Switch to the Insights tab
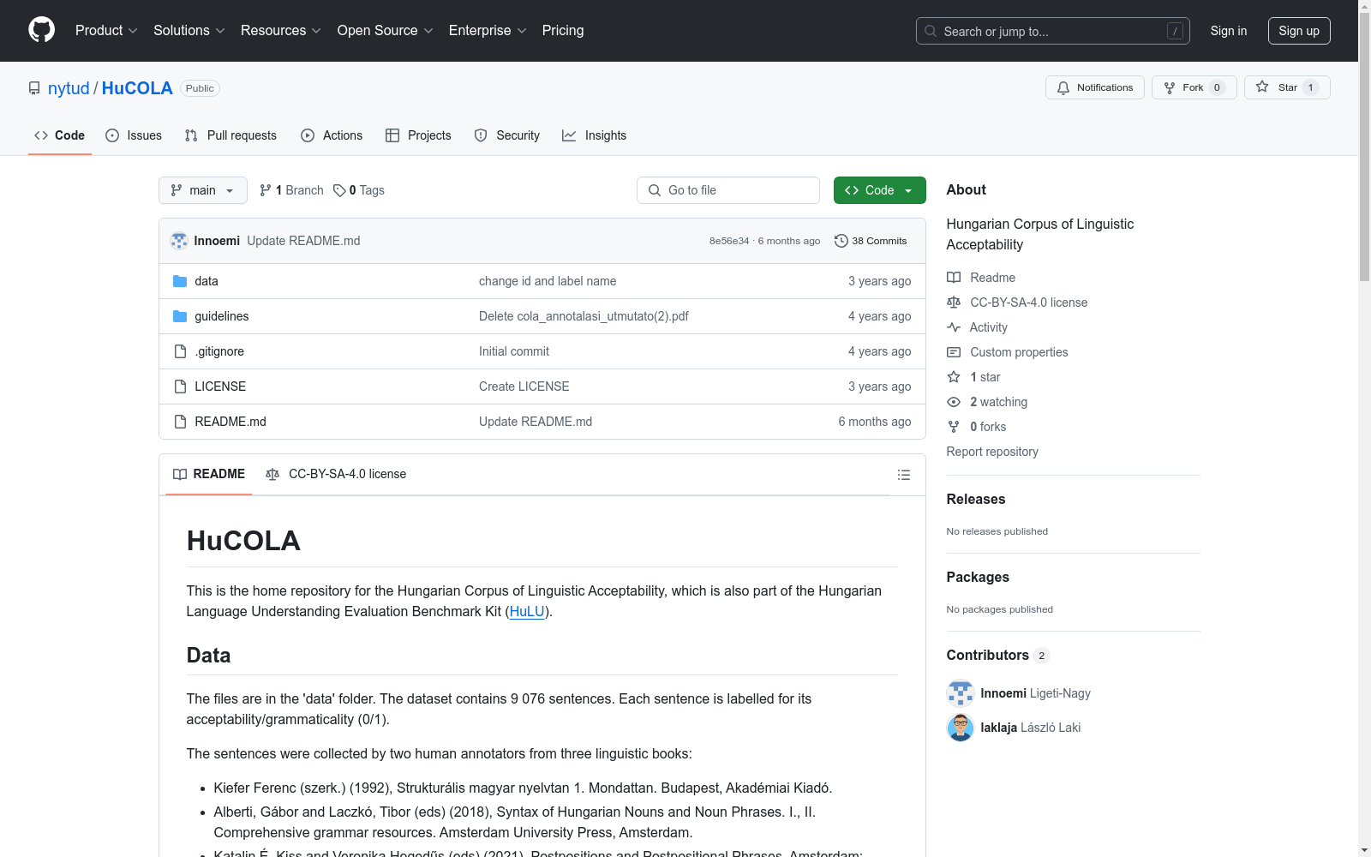The image size is (1371, 857). 595,135
